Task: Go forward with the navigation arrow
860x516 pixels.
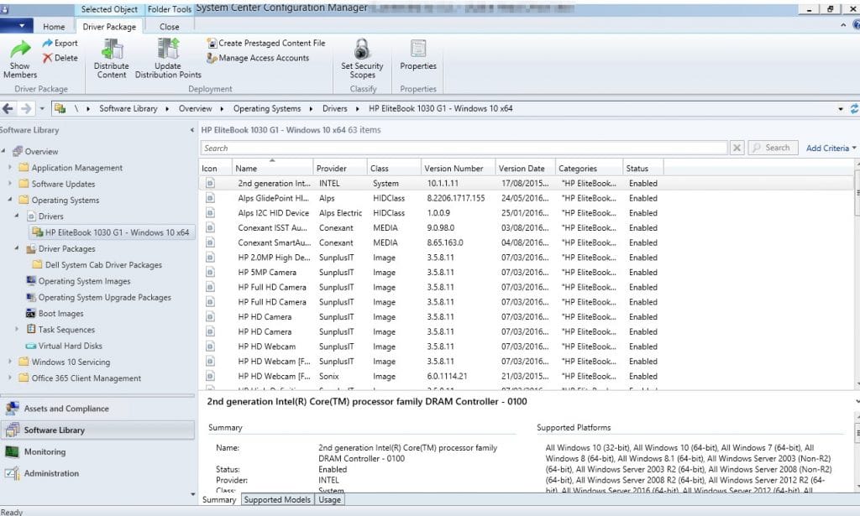Action: pos(26,108)
